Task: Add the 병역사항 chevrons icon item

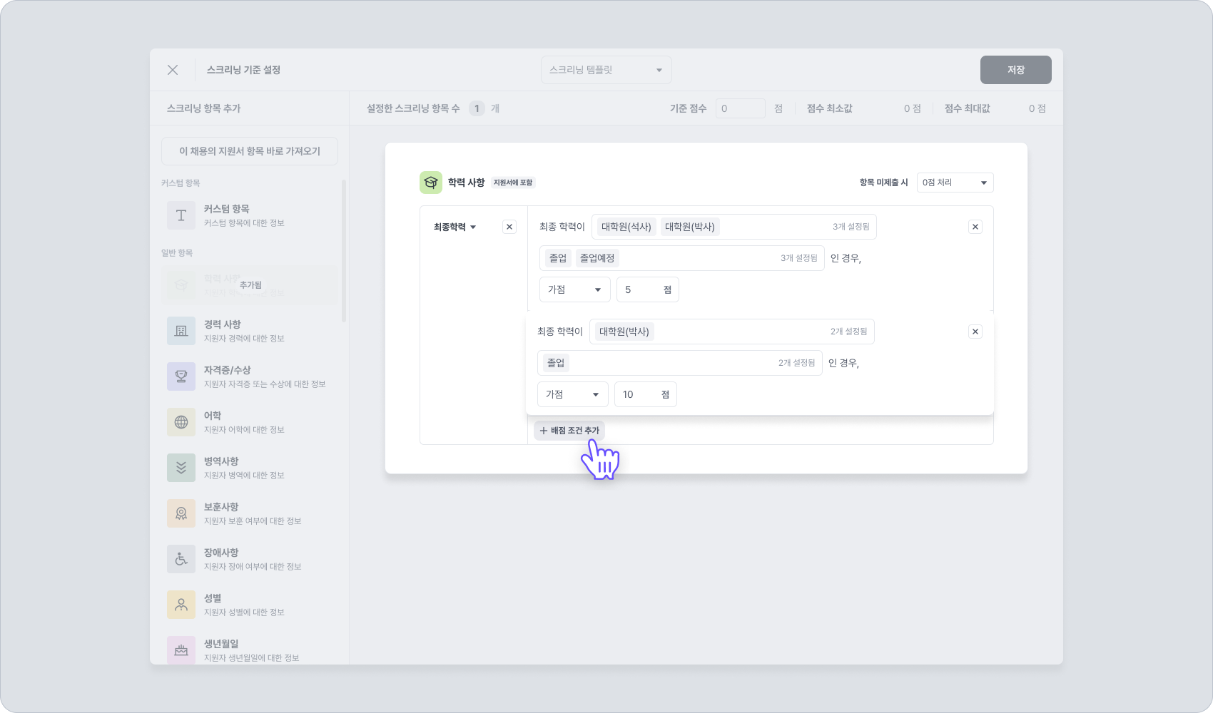Action: coord(181,468)
